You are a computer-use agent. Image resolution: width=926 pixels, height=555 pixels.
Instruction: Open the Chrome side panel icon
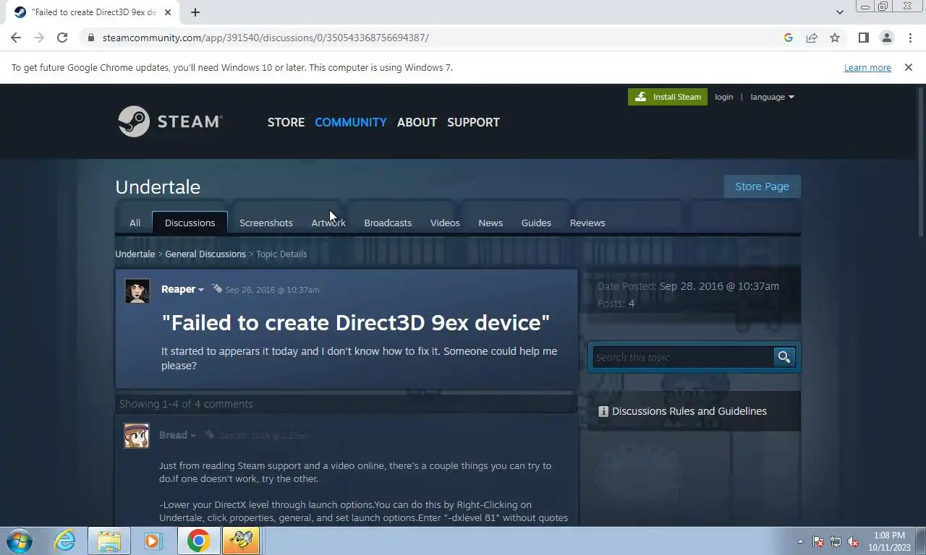[x=863, y=38]
